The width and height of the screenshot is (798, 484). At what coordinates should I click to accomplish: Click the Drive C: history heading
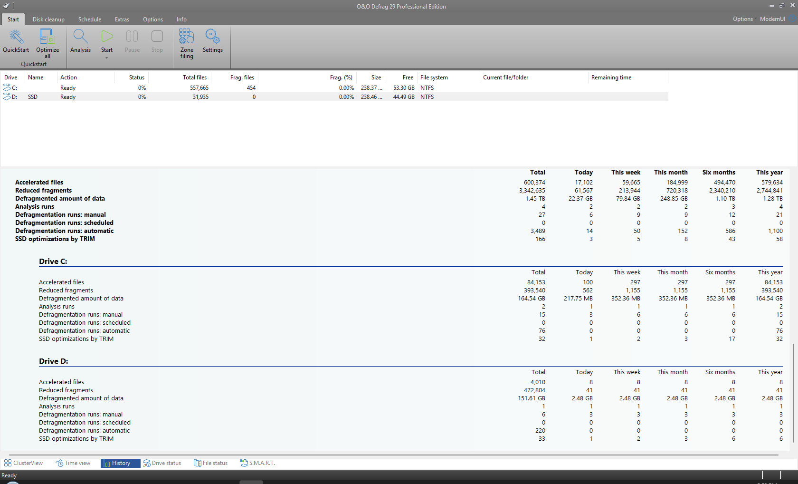point(53,261)
